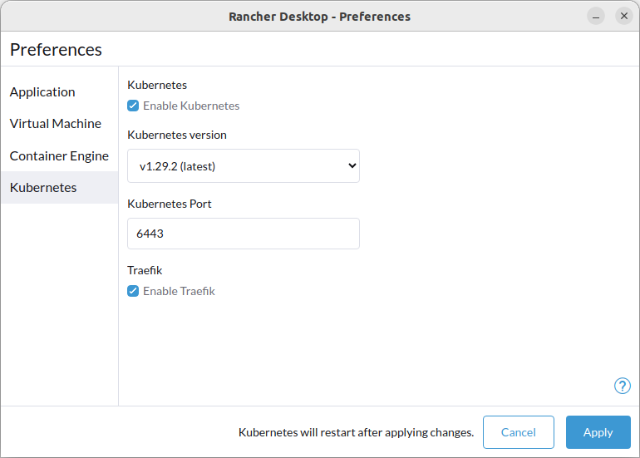Minimize the Rancher Desktop Preferences window

(x=596, y=17)
